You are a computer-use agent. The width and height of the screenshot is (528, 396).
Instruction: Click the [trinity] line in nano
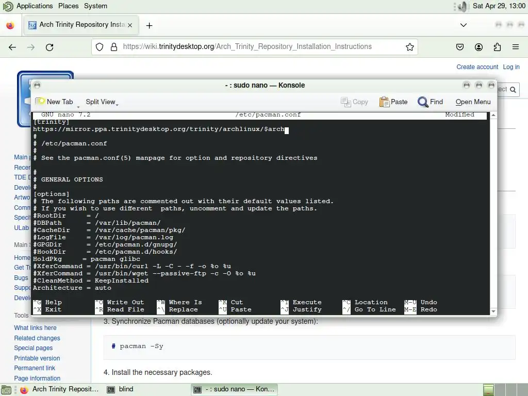tap(51, 122)
